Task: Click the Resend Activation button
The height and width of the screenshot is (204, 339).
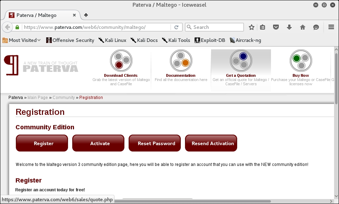Action: pos(211,143)
